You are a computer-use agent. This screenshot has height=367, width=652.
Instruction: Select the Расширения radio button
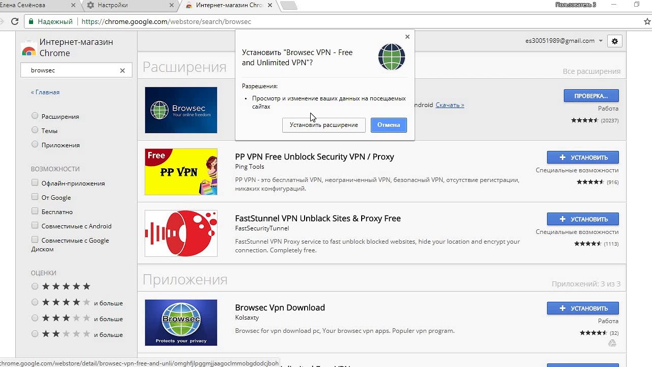[35, 116]
